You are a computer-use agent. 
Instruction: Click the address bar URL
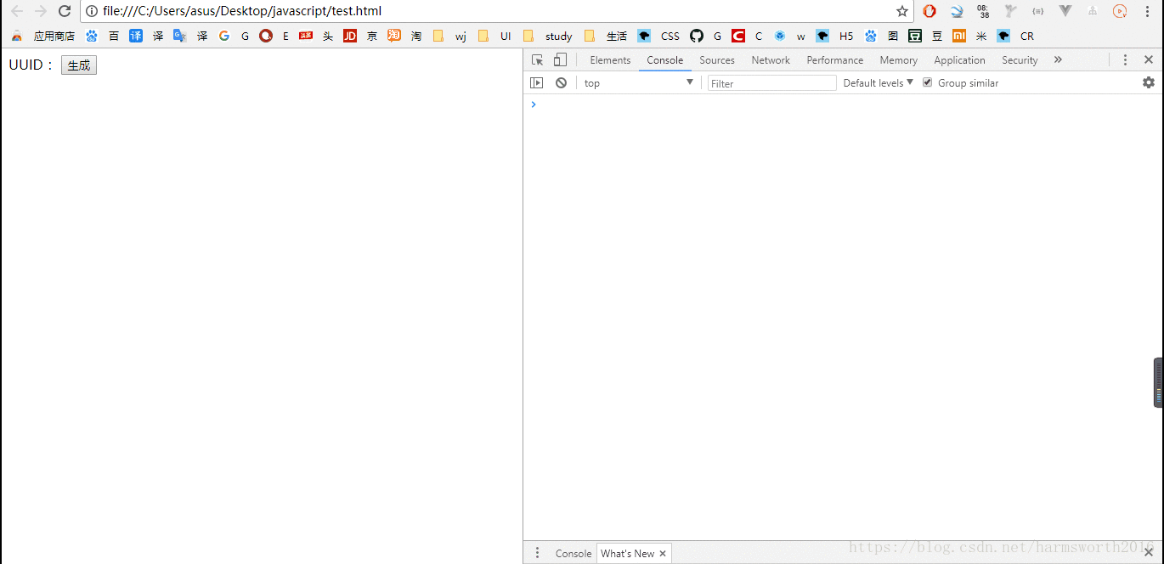tap(242, 11)
